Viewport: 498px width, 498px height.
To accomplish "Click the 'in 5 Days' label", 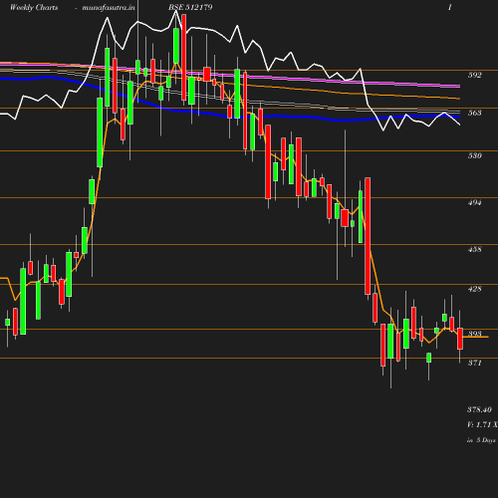I will [x=481, y=440].
